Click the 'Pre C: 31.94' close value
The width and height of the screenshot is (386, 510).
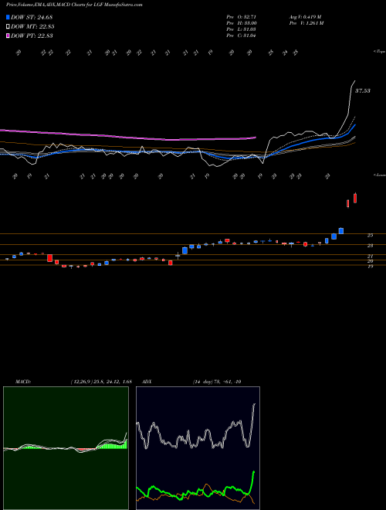[x=242, y=36]
